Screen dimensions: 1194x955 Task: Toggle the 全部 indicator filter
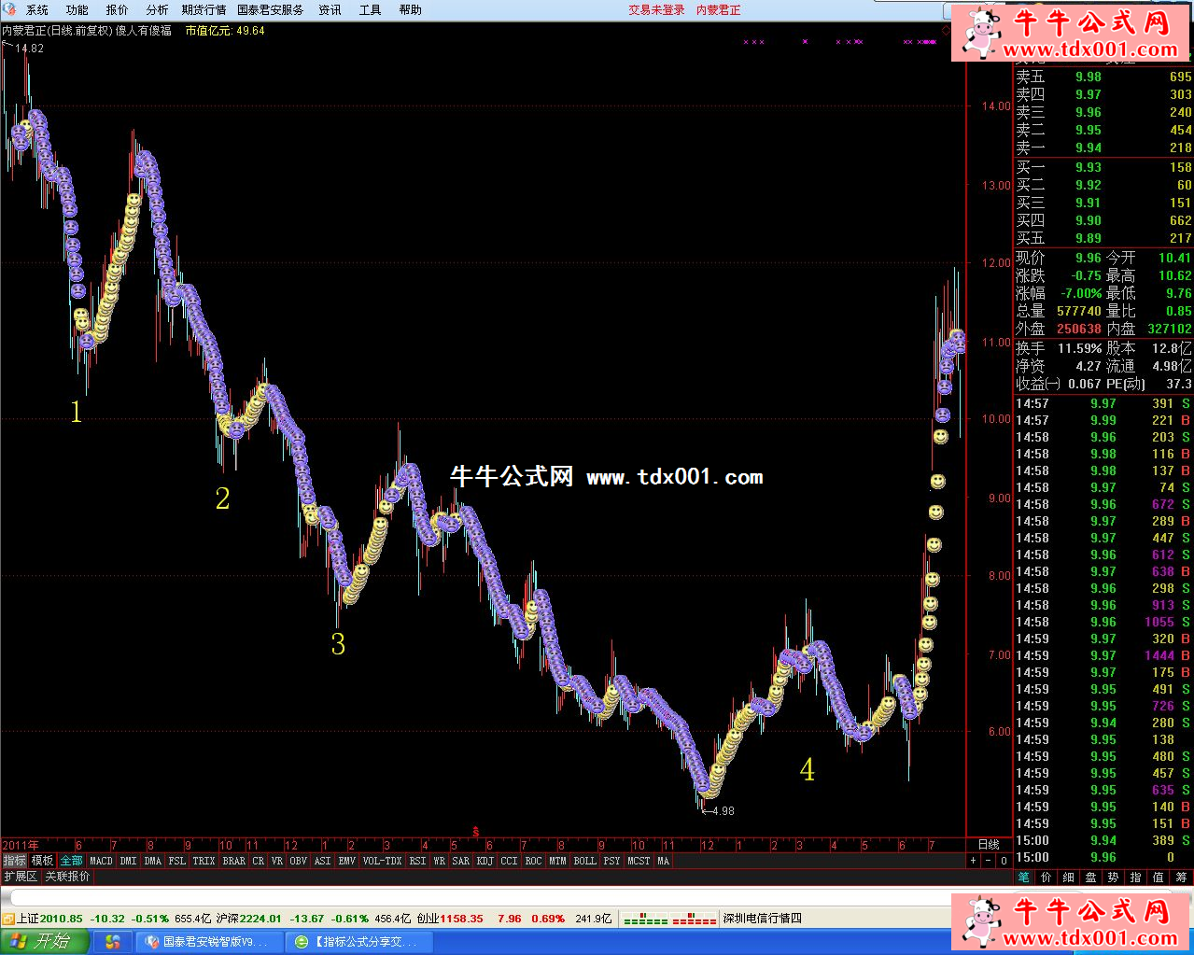[x=71, y=861]
